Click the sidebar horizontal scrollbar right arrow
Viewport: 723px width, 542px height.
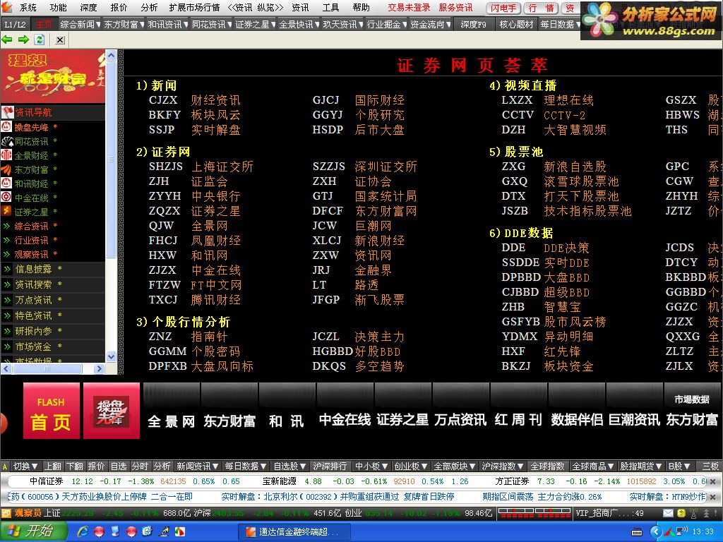point(99,368)
